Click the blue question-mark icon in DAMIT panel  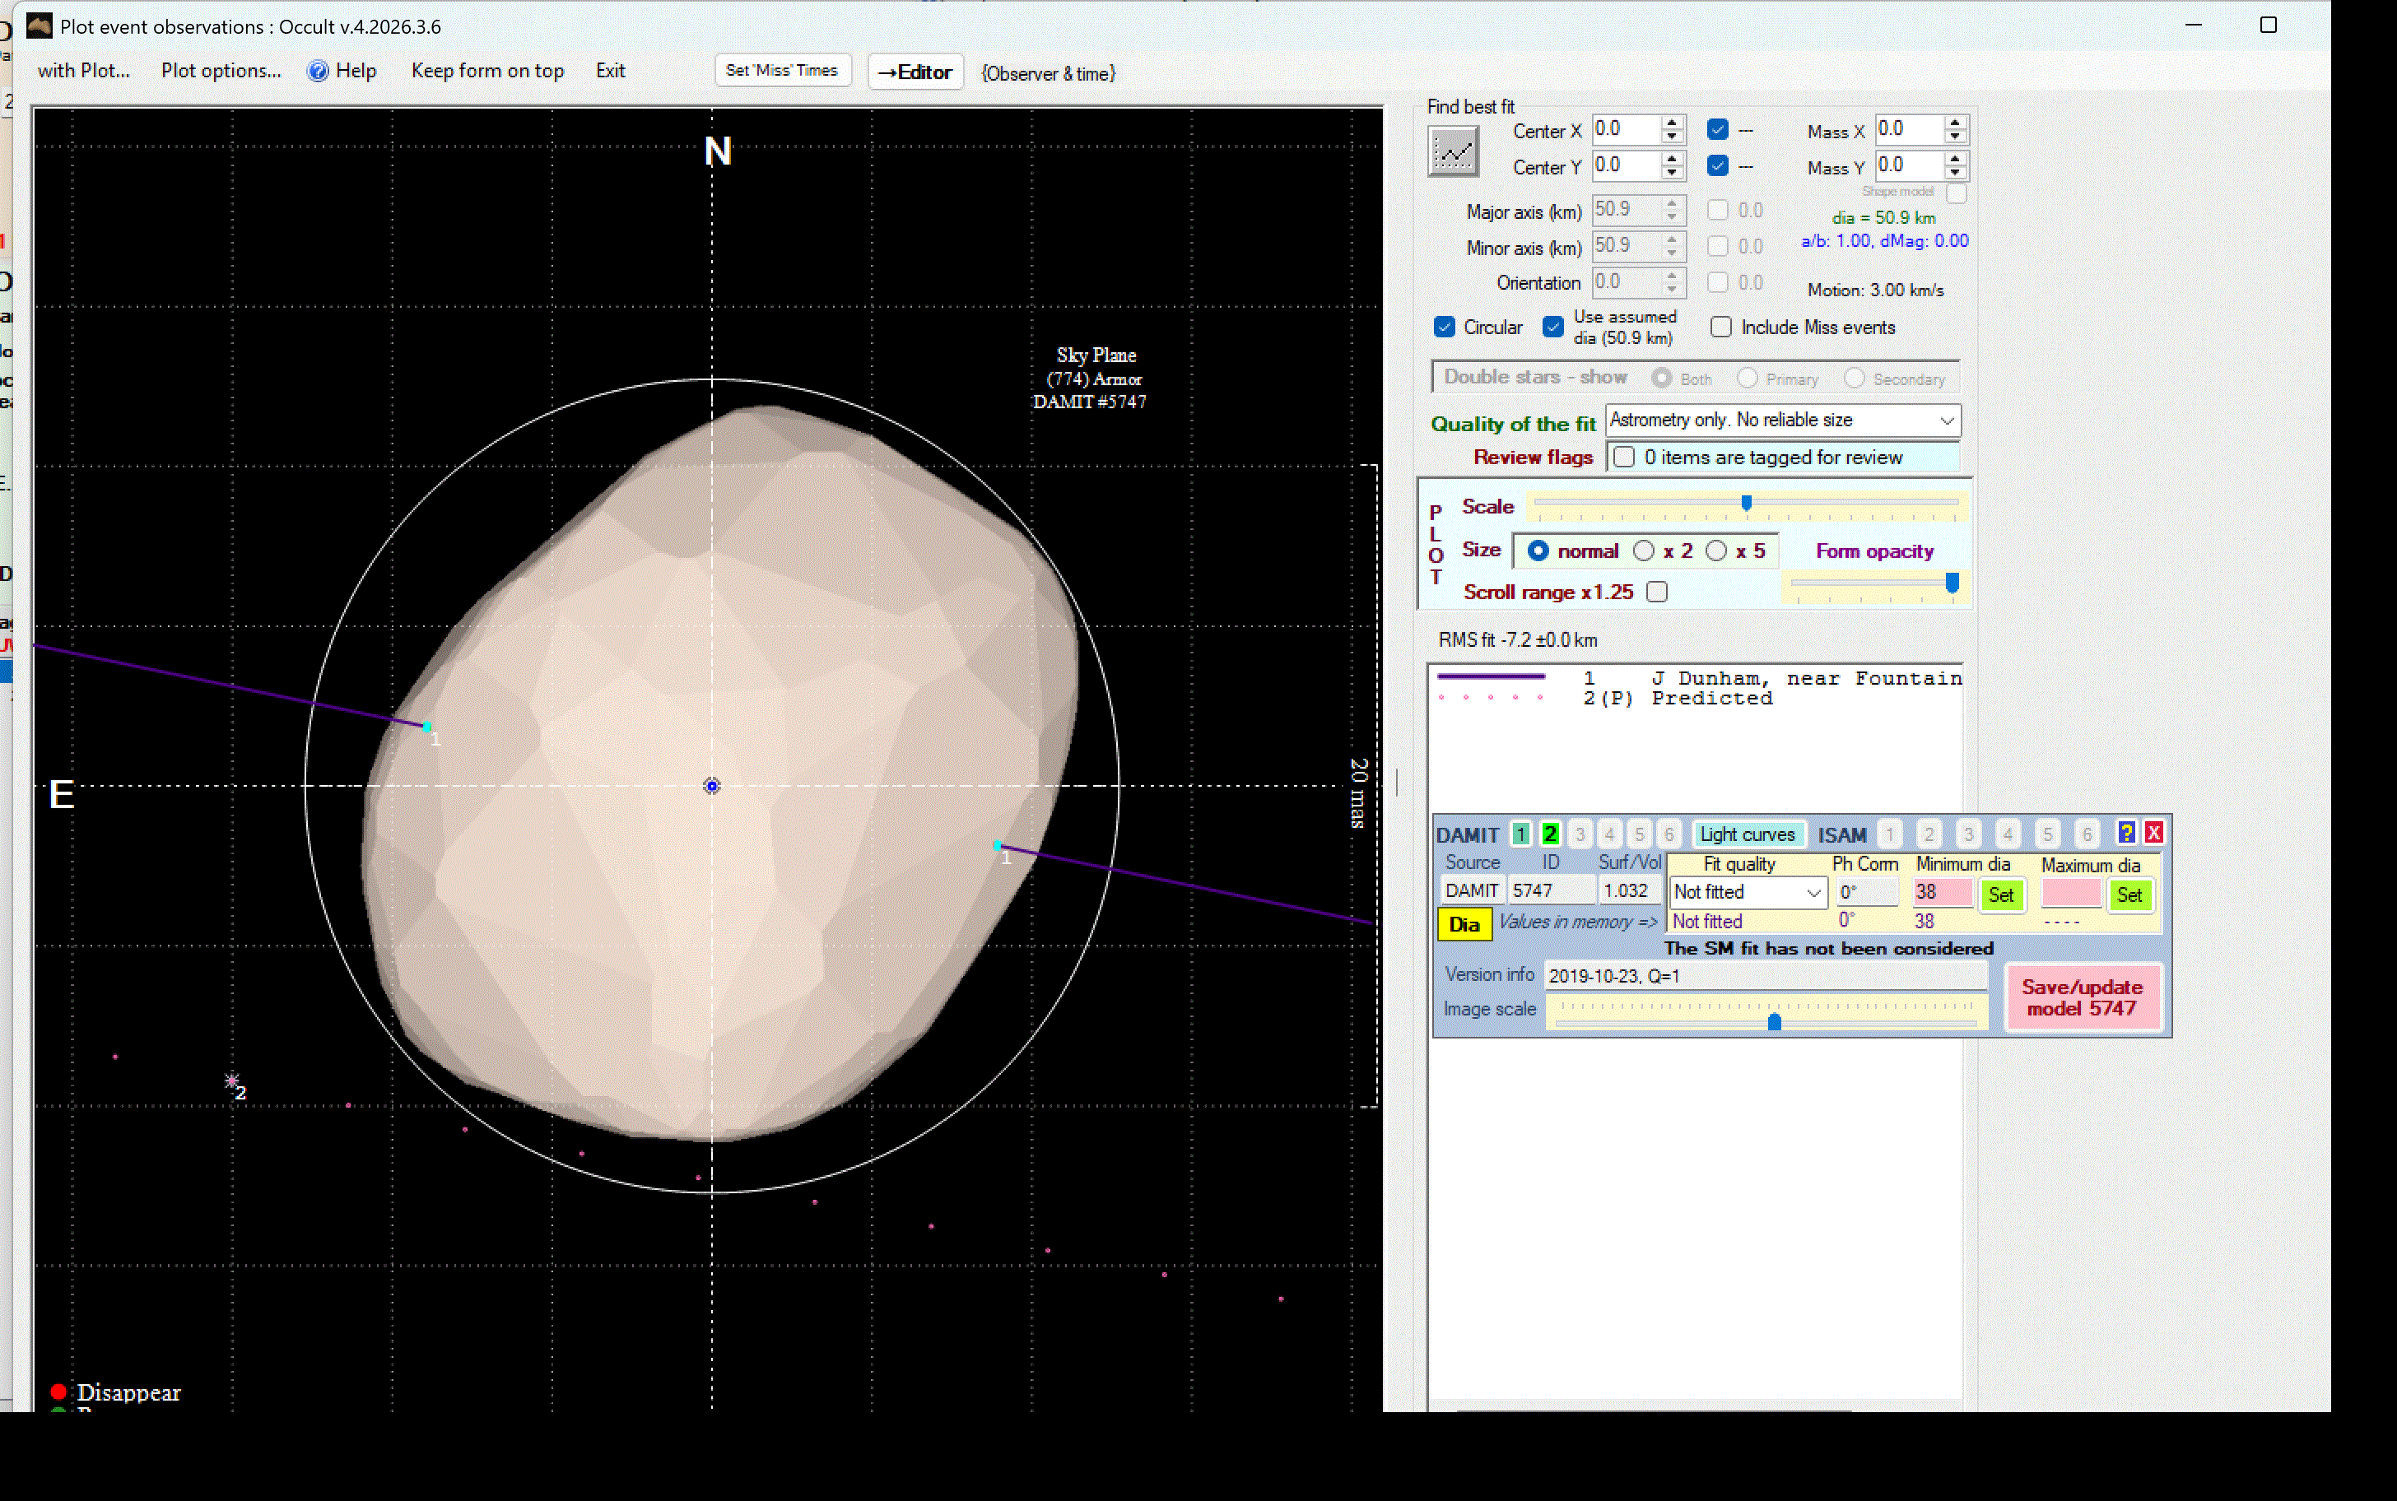2126,832
